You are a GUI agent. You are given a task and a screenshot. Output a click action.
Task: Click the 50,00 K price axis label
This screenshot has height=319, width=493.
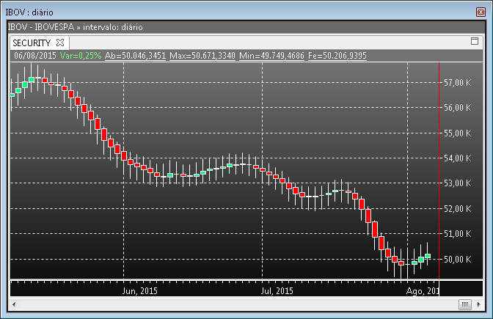(458, 260)
